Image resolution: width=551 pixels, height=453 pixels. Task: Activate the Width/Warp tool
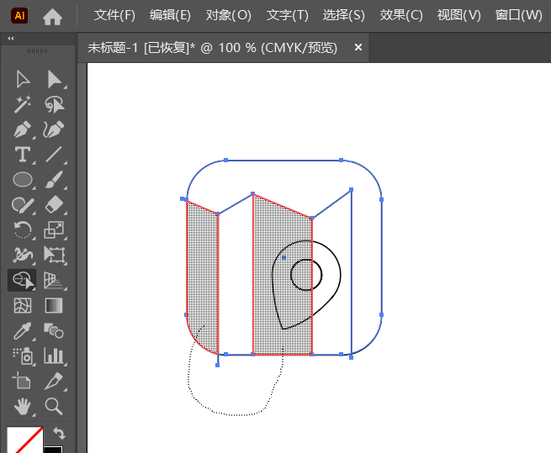pos(23,255)
